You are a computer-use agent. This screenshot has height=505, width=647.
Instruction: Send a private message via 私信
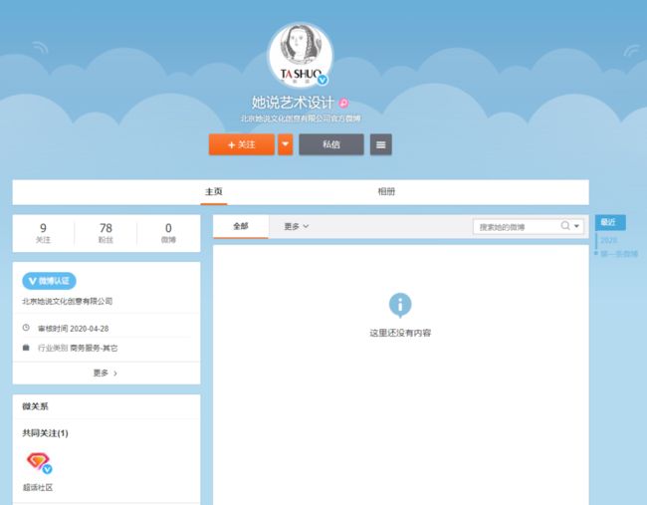[x=331, y=144]
